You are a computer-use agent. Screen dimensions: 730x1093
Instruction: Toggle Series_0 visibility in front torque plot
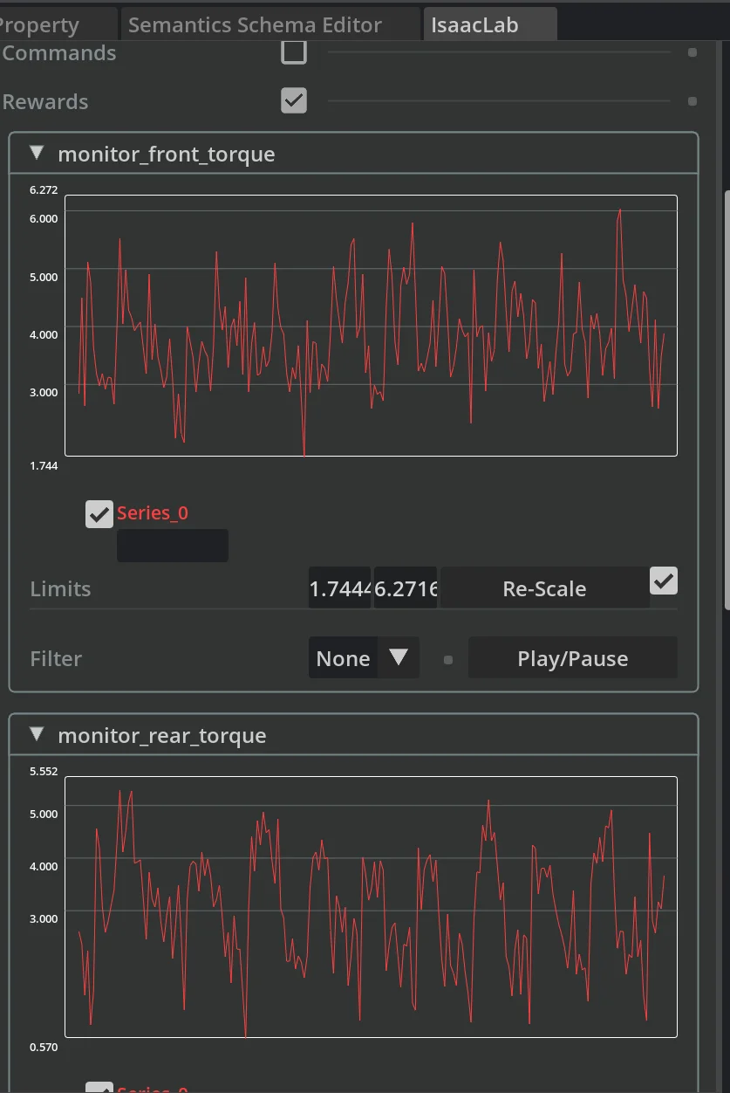coord(99,514)
